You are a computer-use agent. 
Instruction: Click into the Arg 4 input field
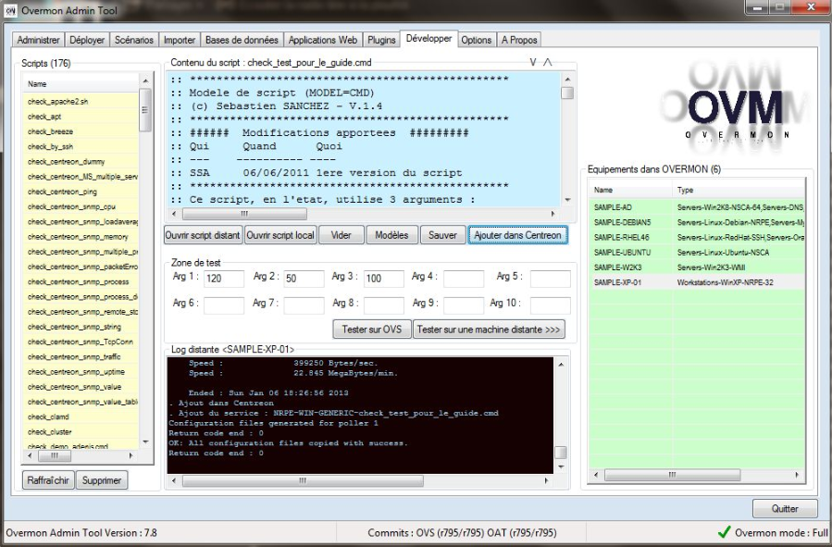(464, 278)
